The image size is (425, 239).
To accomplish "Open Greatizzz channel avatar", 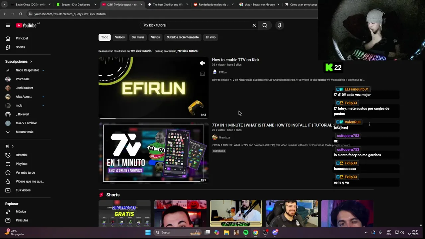I will click(x=215, y=137).
